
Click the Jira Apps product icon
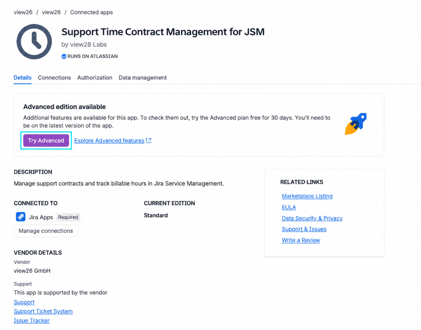coord(21,217)
